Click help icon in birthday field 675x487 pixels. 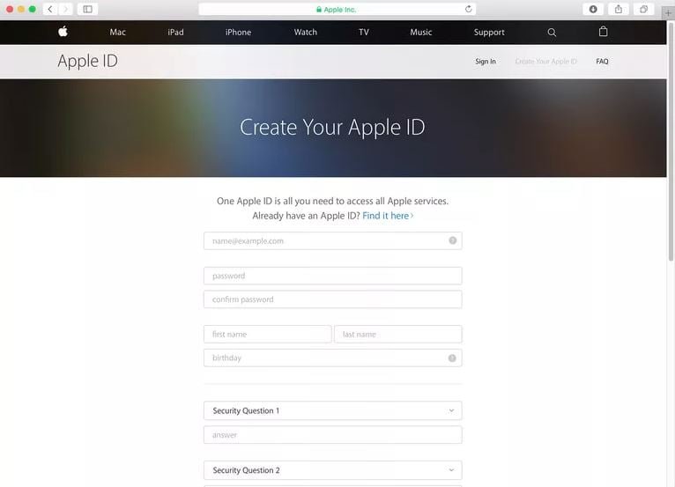pos(452,358)
